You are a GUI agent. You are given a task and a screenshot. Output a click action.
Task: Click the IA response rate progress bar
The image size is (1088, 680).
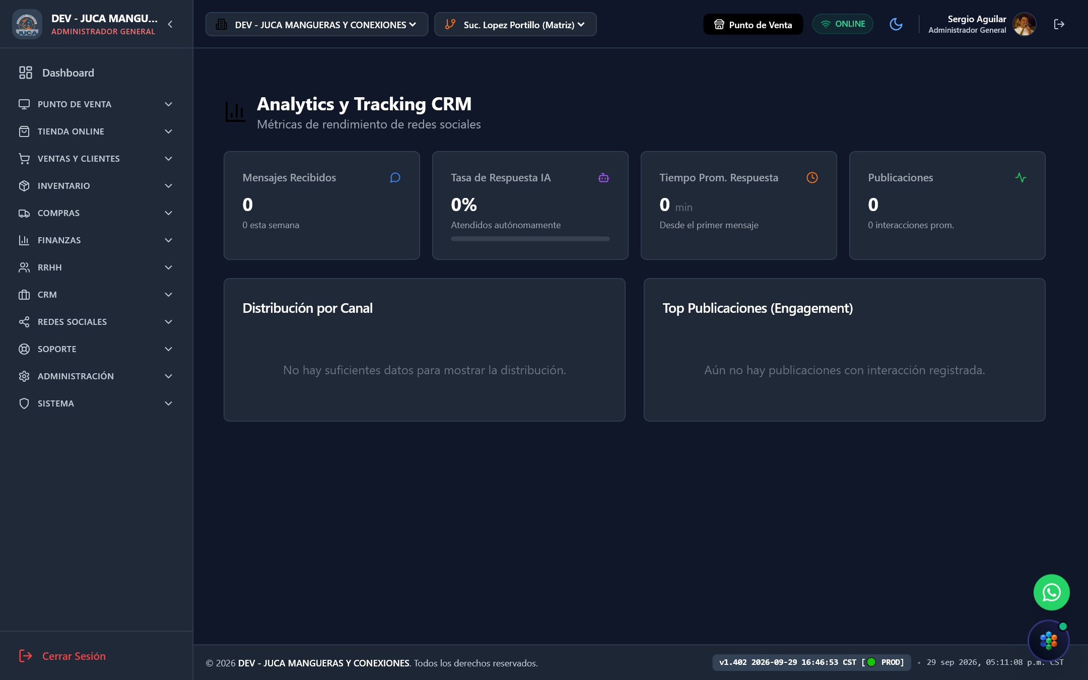530,239
